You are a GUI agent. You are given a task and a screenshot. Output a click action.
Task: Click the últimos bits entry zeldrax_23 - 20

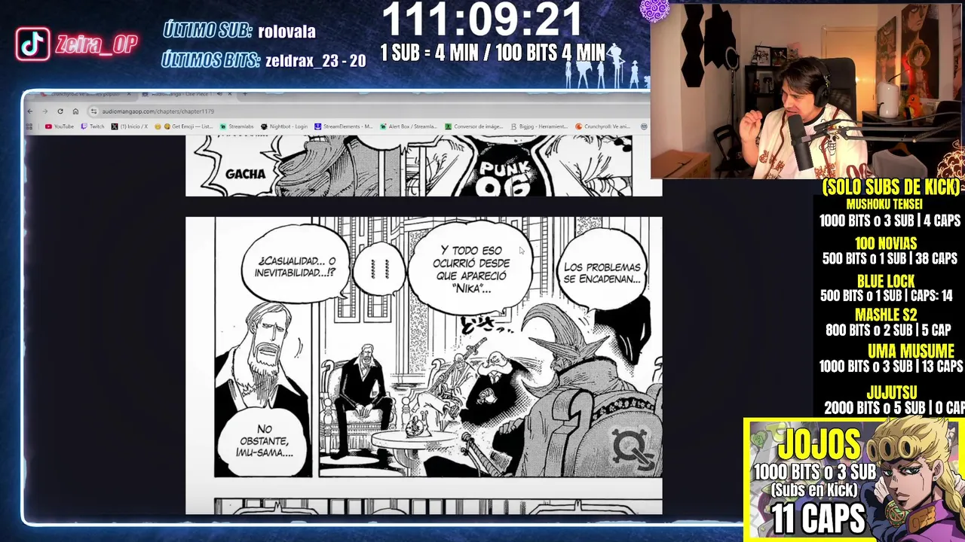point(315,61)
